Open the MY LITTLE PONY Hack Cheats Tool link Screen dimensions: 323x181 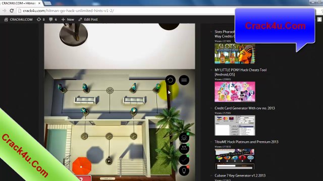[240, 72]
